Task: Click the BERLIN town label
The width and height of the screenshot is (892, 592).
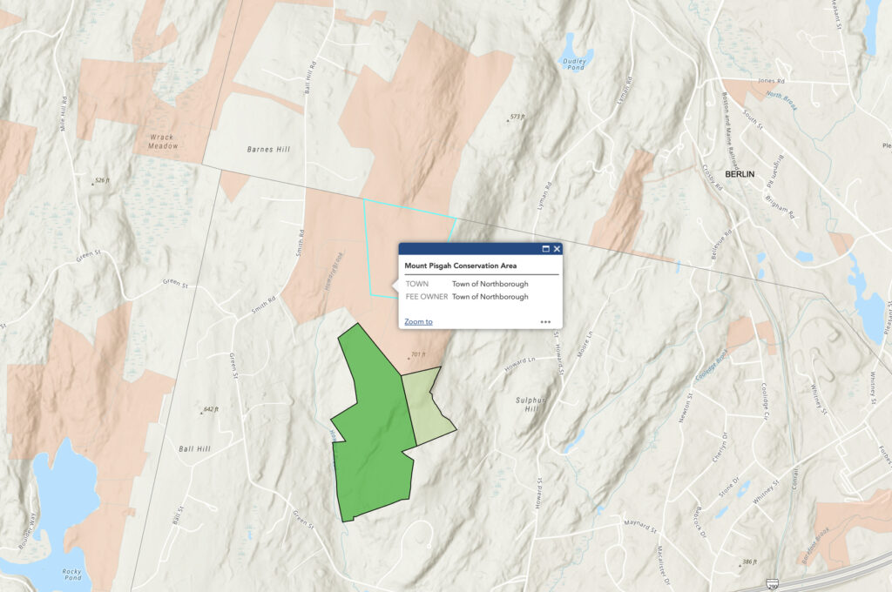Action: point(737,174)
